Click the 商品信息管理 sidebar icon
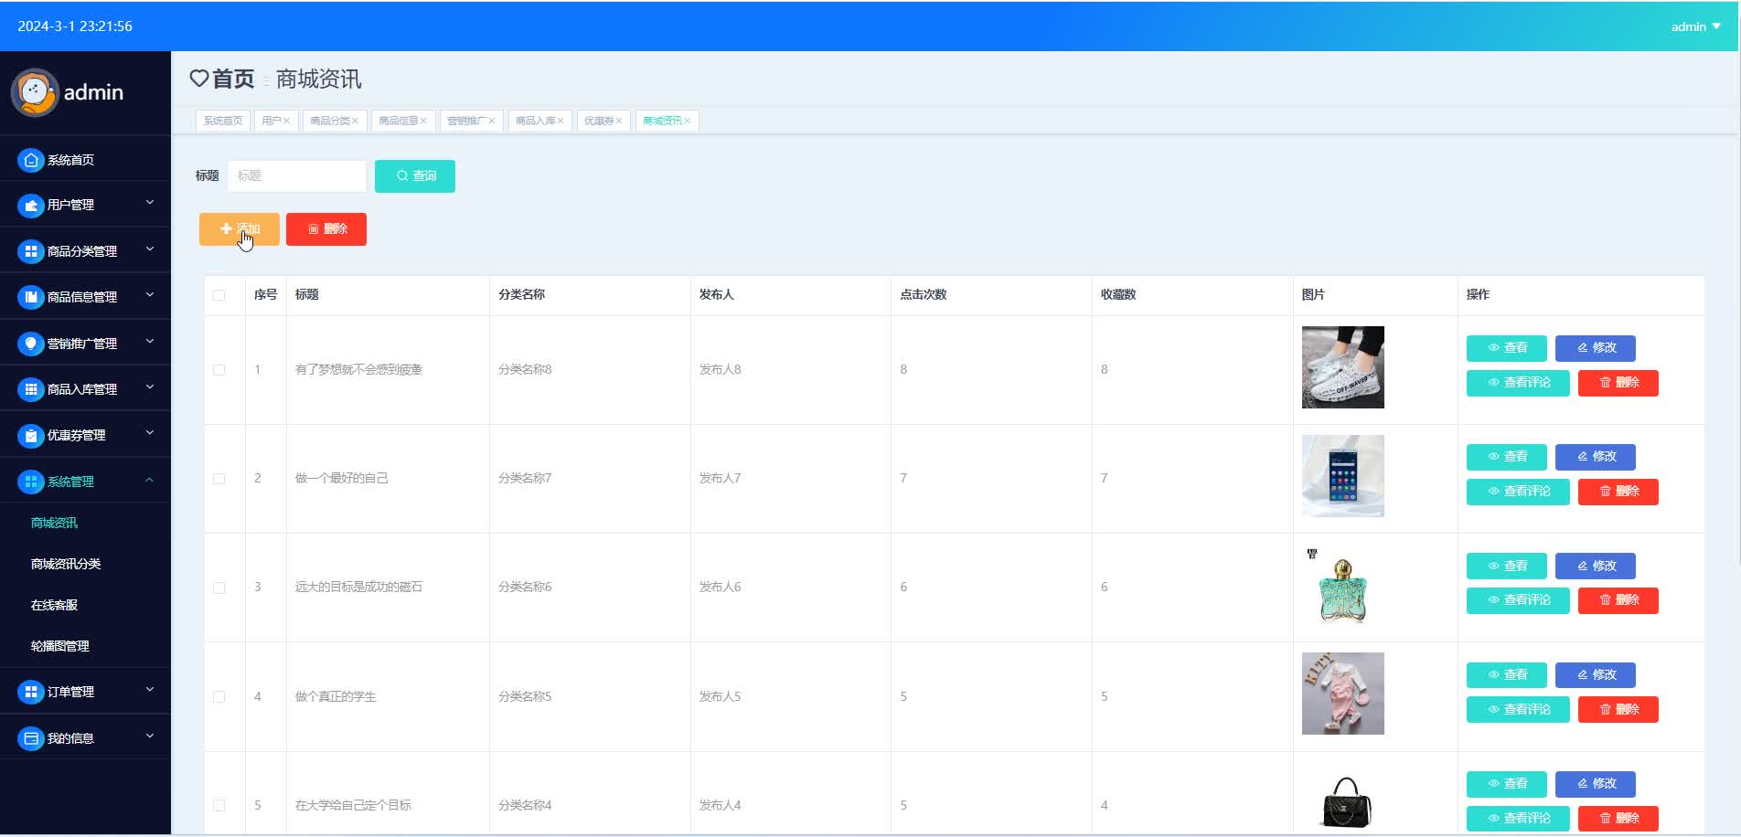 tap(31, 297)
